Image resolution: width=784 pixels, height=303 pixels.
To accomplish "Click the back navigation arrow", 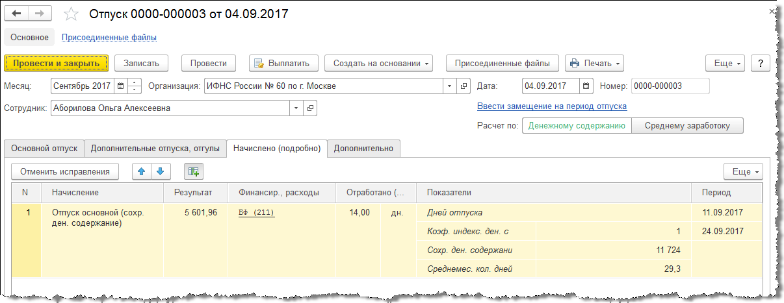I will click(17, 14).
